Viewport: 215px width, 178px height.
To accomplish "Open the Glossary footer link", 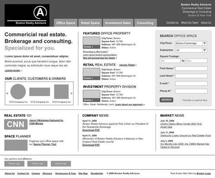I will tap(47, 173).
